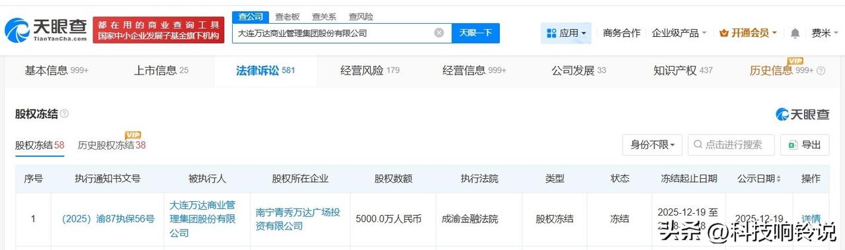Switch to 经营信息 tab
Viewport: 845px width, 250px height.
(475, 71)
